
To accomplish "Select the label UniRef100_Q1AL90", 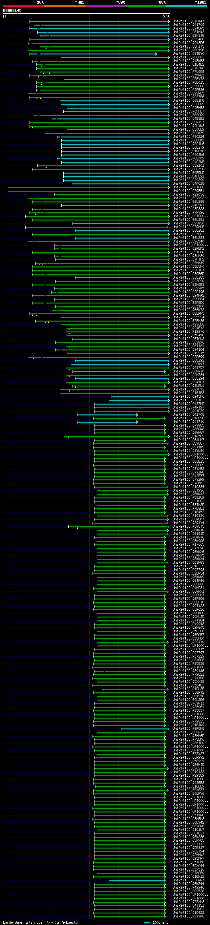I will tap(188, 418).
